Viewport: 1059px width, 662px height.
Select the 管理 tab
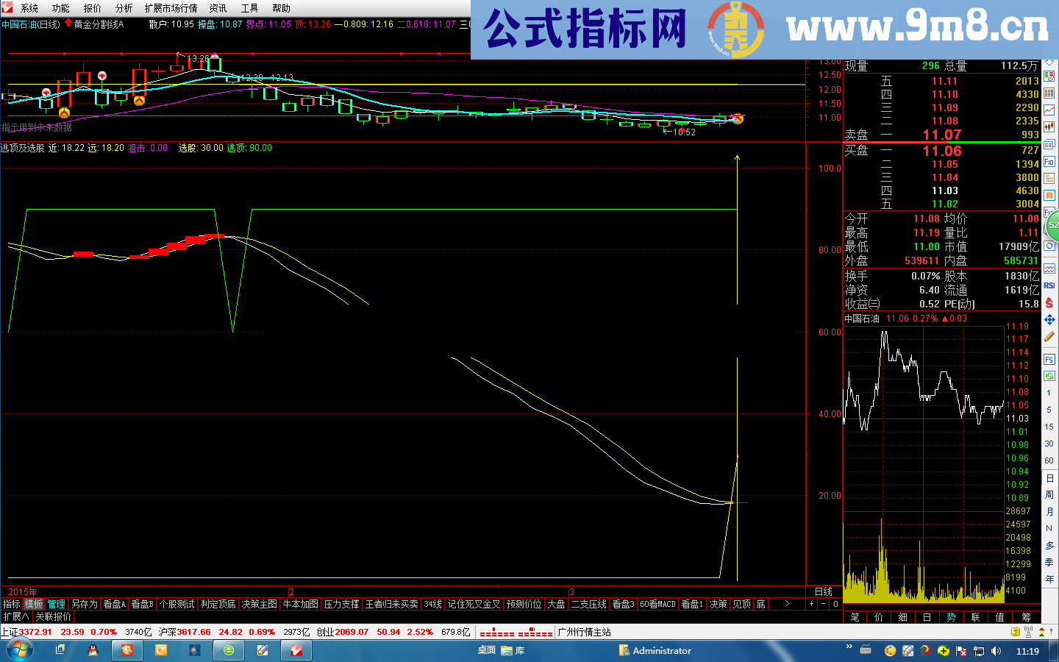pyautogui.click(x=57, y=604)
